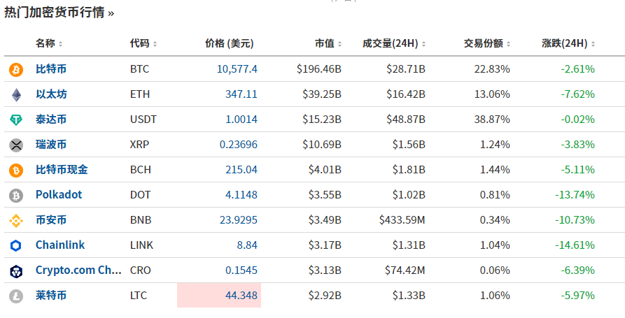The image size is (625, 318).
Task: Click the Crypto.com Chain (CRO) icon
Action: click(x=16, y=271)
